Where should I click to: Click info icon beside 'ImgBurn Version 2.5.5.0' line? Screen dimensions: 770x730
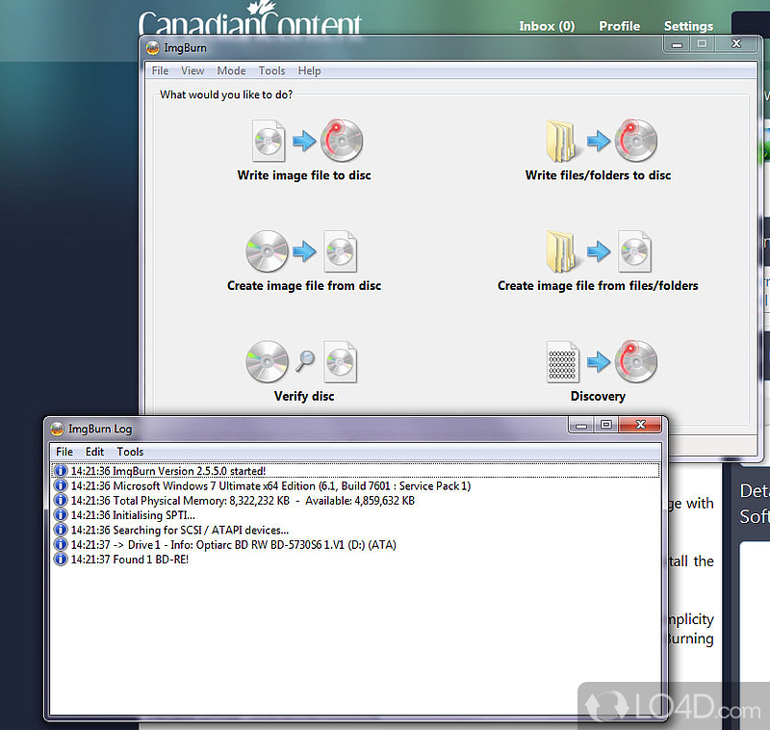[61, 471]
